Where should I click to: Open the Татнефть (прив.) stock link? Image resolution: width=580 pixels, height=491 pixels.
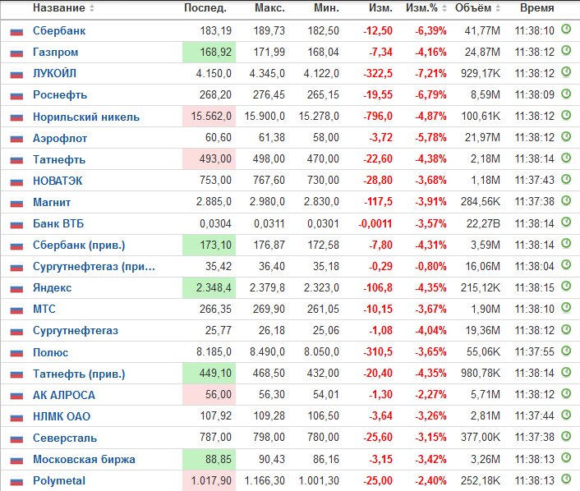click(x=79, y=374)
